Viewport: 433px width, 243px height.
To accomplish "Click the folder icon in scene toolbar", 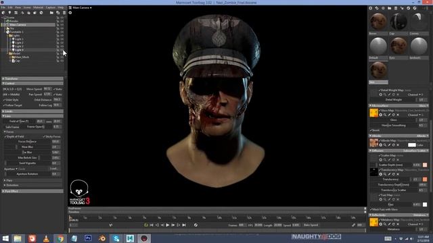I will 51,13.
